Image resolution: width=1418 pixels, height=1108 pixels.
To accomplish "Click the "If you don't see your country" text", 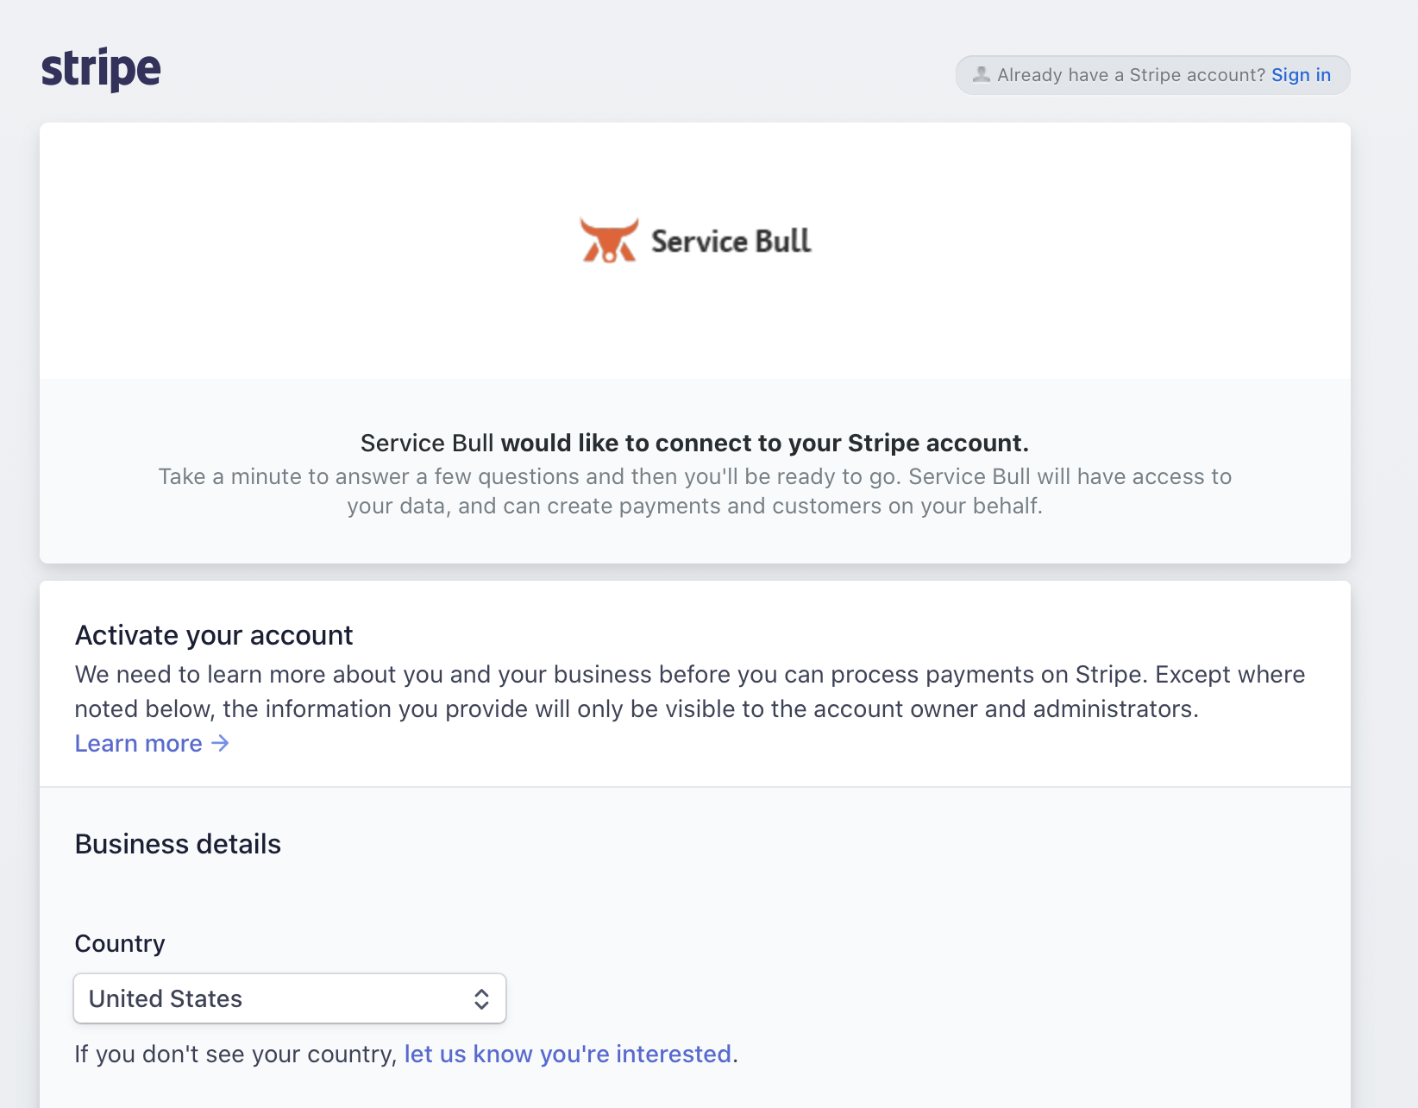I will click(235, 1054).
